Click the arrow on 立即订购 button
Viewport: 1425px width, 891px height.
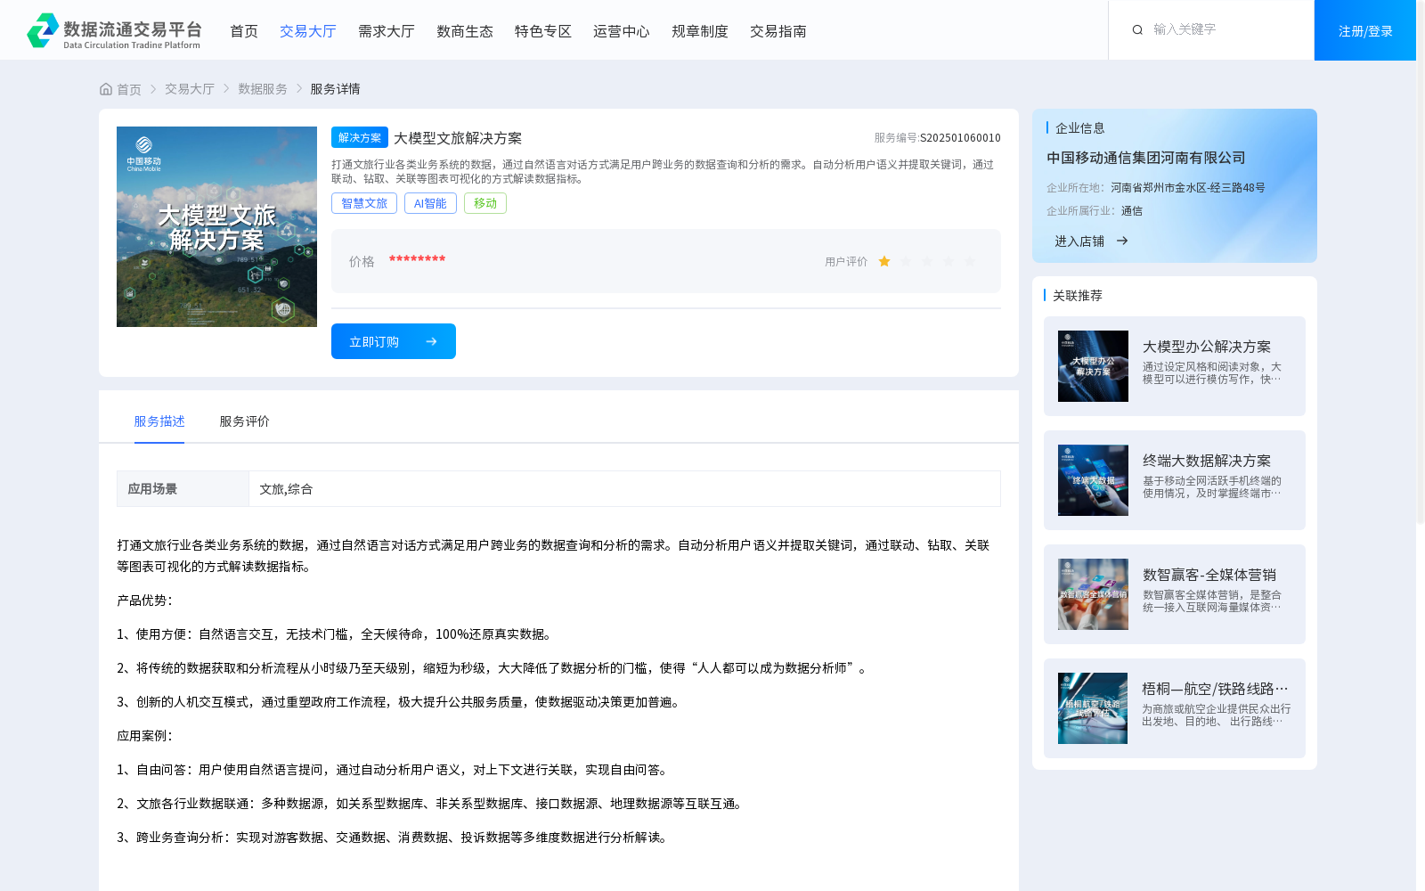click(x=431, y=341)
